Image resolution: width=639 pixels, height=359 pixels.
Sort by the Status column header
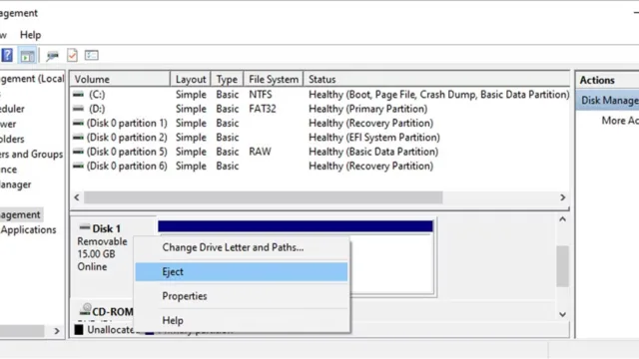pyautogui.click(x=436, y=79)
